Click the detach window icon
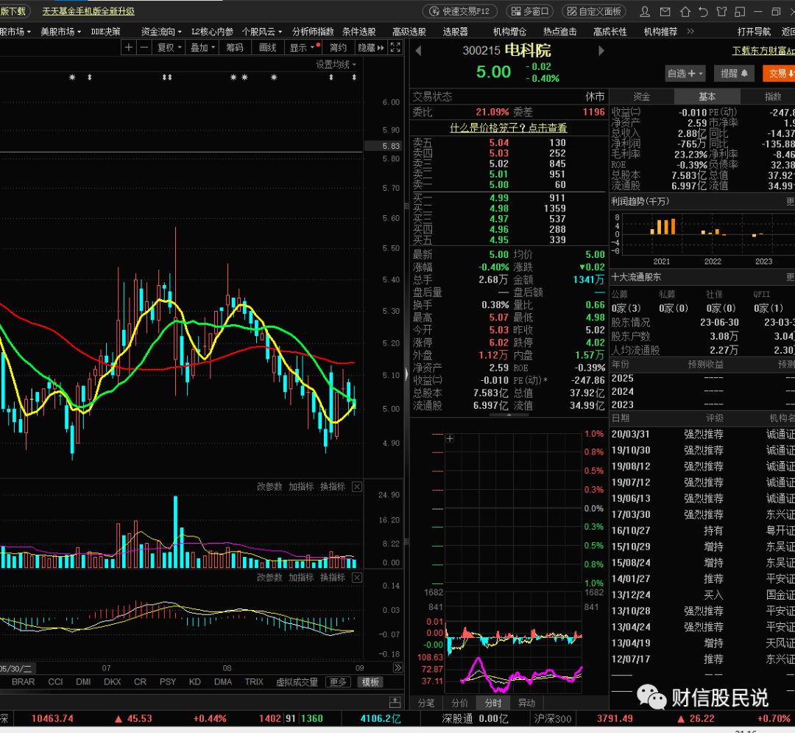The image size is (795, 733). [x=741, y=11]
